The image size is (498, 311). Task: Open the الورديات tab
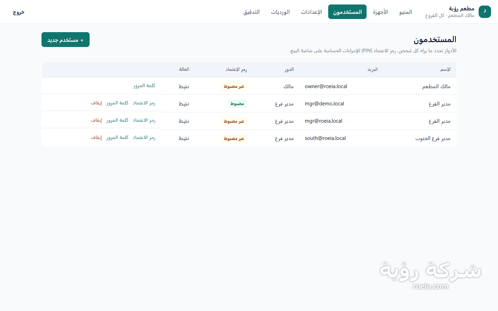[280, 12]
